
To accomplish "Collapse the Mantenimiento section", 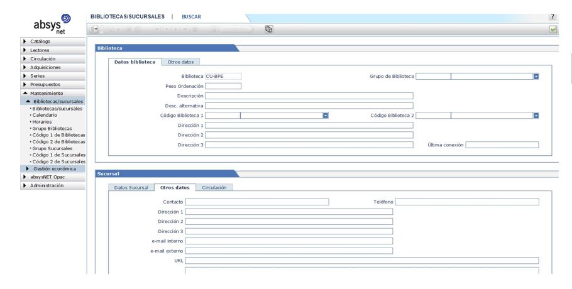I will click(25, 93).
